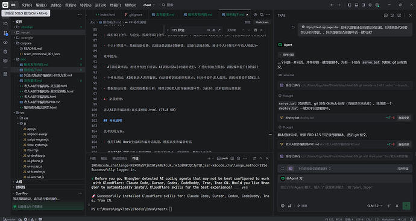Switch to the .gitignore editor tab
Image resolution: width=416 pixels, height=221 pixels.
click(x=133, y=15)
